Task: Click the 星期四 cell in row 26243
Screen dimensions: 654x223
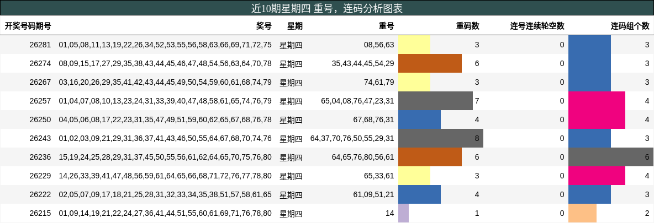Action: point(291,138)
